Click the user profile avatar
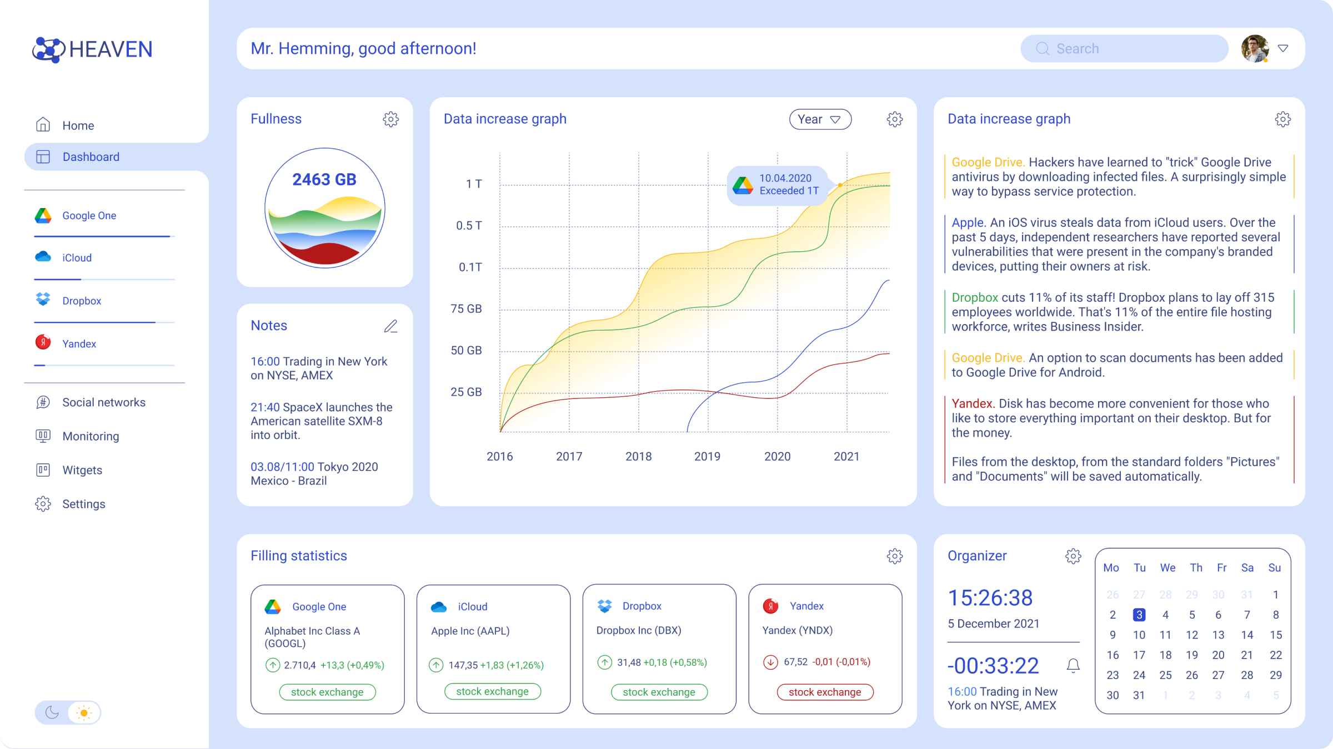The image size is (1333, 749). pos(1255,49)
